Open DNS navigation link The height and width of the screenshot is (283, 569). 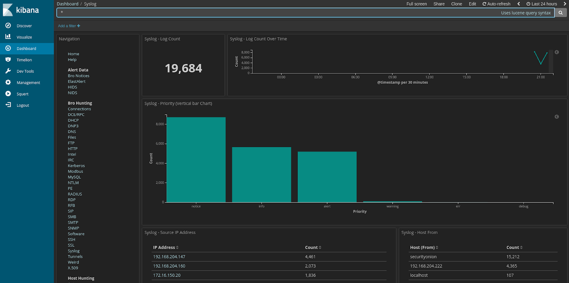72,132
